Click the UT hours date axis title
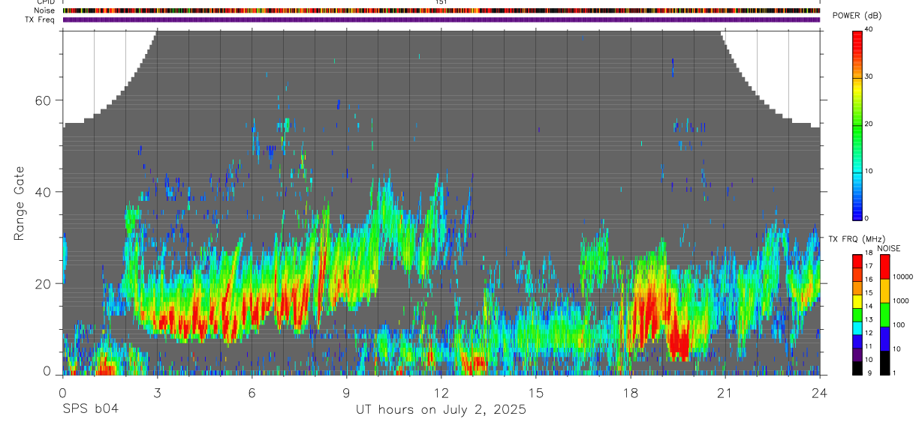The width and height of the screenshot is (922, 425). pos(441,409)
